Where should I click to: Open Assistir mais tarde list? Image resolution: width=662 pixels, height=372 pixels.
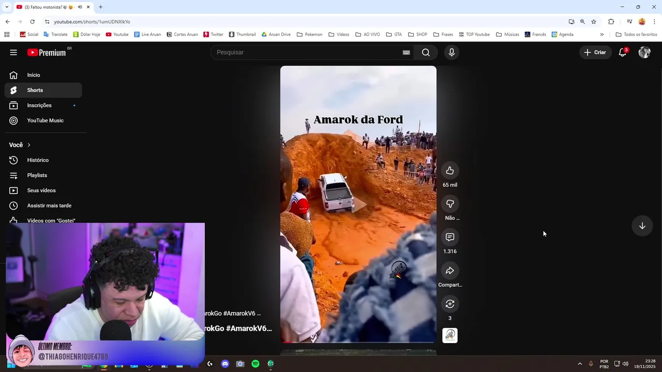tap(43, 206)
